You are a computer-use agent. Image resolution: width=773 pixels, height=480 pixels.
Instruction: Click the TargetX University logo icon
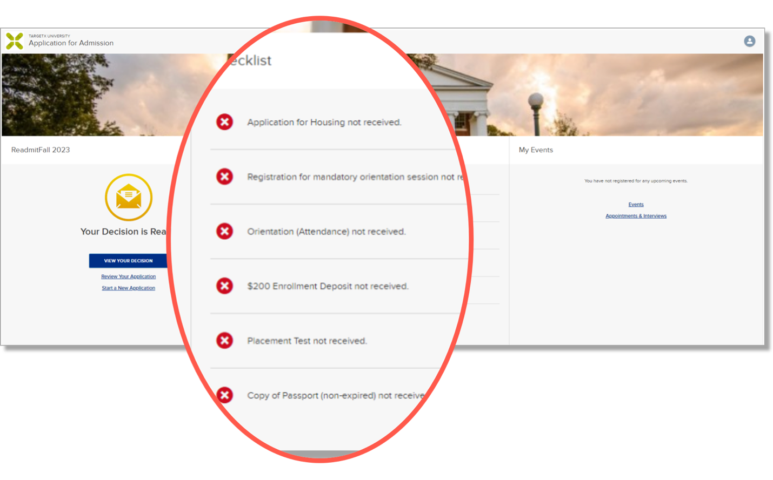(x=15, y=41)
